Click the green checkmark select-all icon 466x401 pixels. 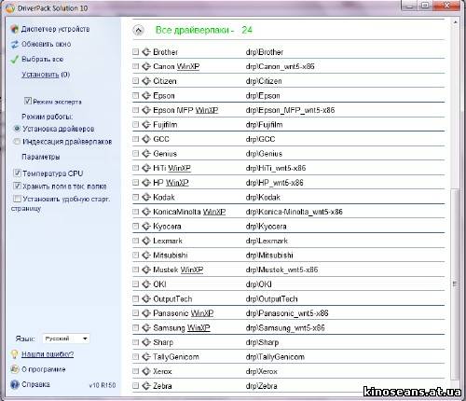coord(15,59)
